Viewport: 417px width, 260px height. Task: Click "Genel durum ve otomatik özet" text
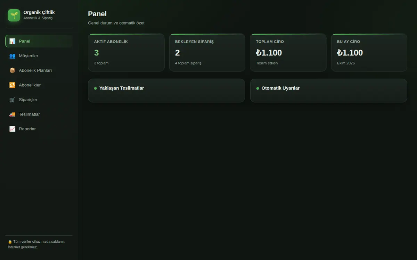point(116,23)
